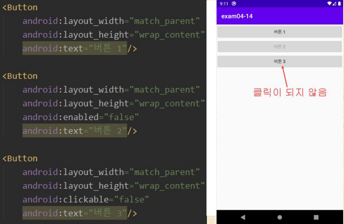Tap the Android recents square button
The image size is (344, 224).
[x=316, y=217]
